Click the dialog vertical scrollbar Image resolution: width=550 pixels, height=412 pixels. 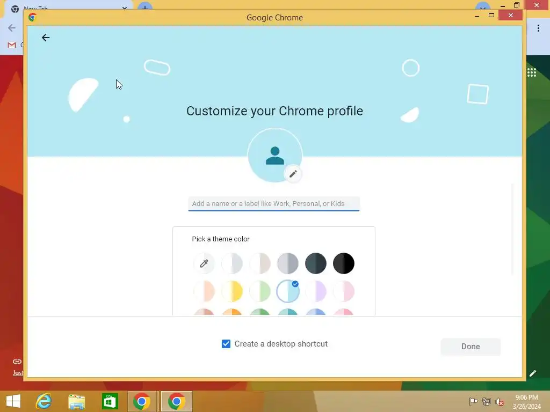click(512, 229)
